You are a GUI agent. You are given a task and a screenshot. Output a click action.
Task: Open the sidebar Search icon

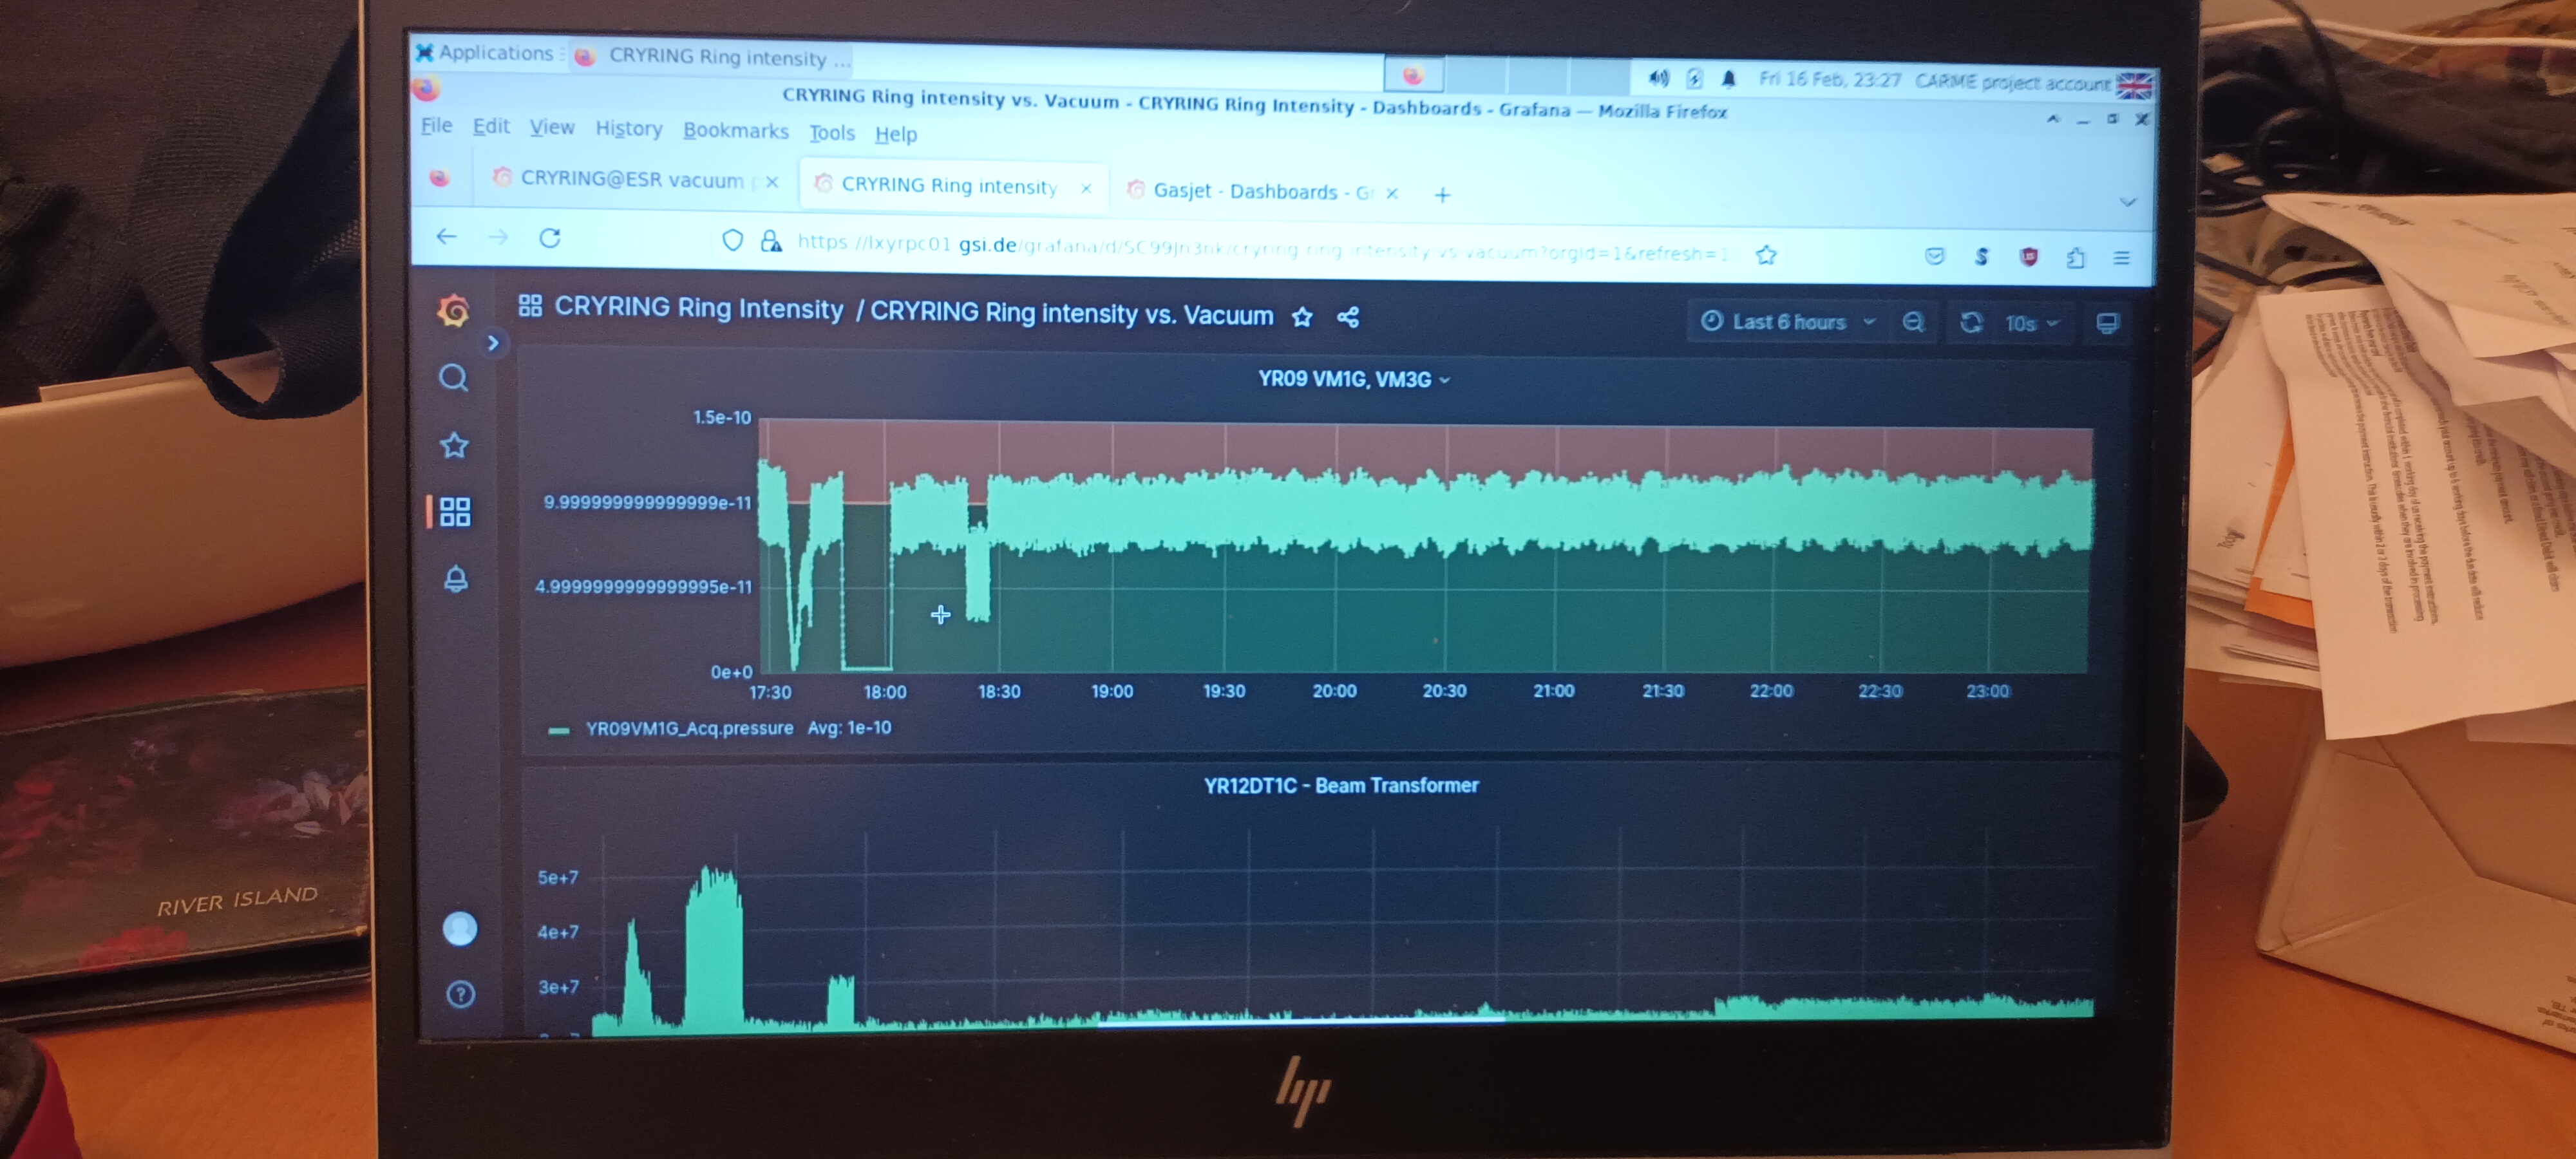point(453,378)
